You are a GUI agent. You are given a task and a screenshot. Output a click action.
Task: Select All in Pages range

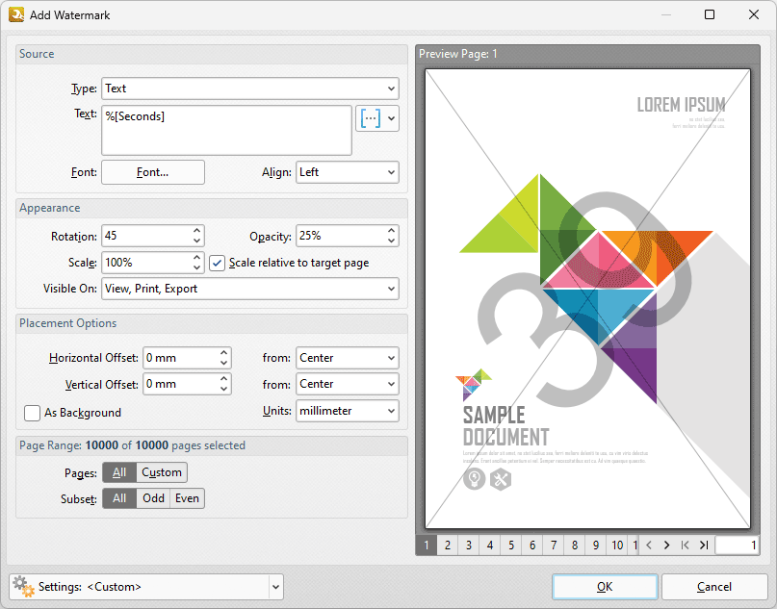point(119,472)
